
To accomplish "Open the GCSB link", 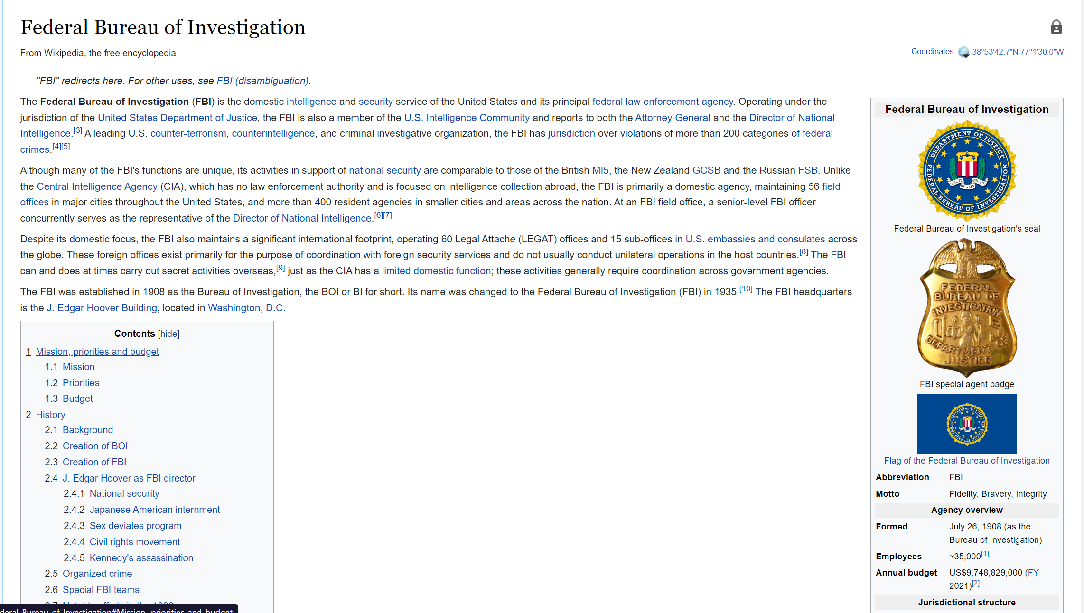I will [706, 170].
